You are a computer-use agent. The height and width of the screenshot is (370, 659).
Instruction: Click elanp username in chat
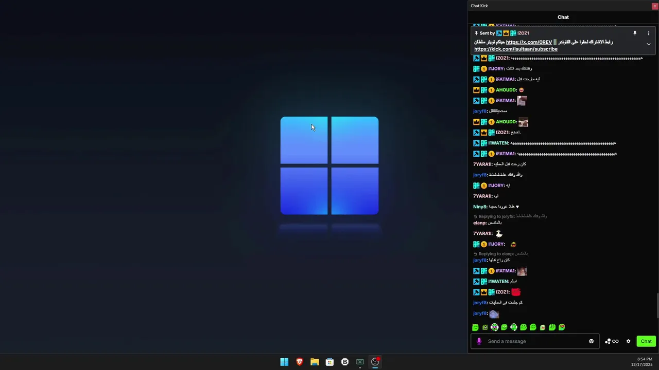click(480, 223)
